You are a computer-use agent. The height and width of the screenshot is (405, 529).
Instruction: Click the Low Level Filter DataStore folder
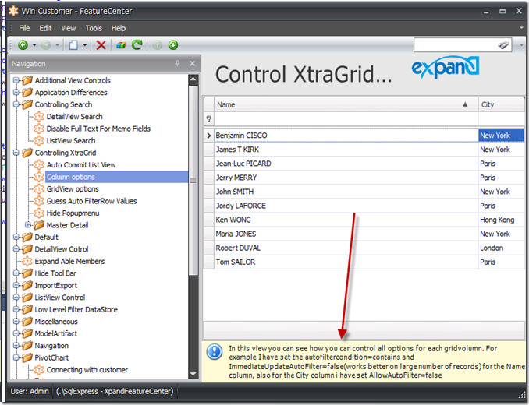pyautogui.click(x=76, y=309)
